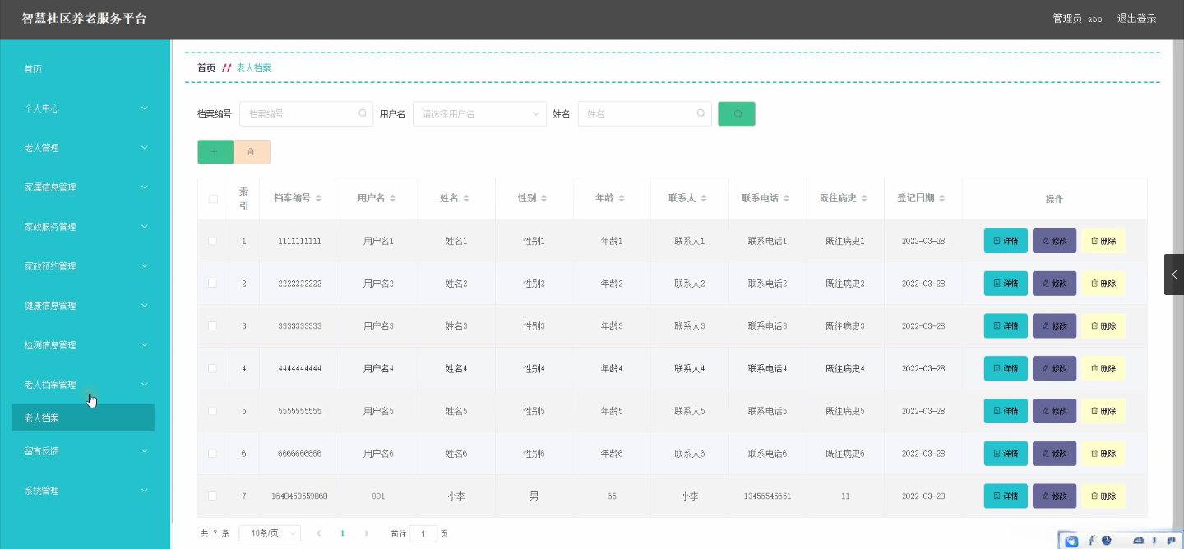Go to next page arrow in pagination
The height and width of the screenshot is (549, 1184).
[367, 533]
